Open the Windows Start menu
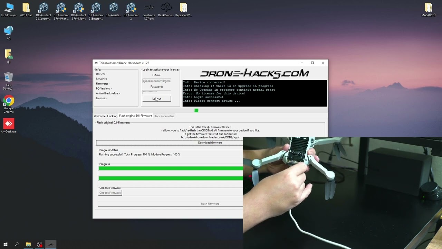 pyautogui.click(x=6, y=245)
